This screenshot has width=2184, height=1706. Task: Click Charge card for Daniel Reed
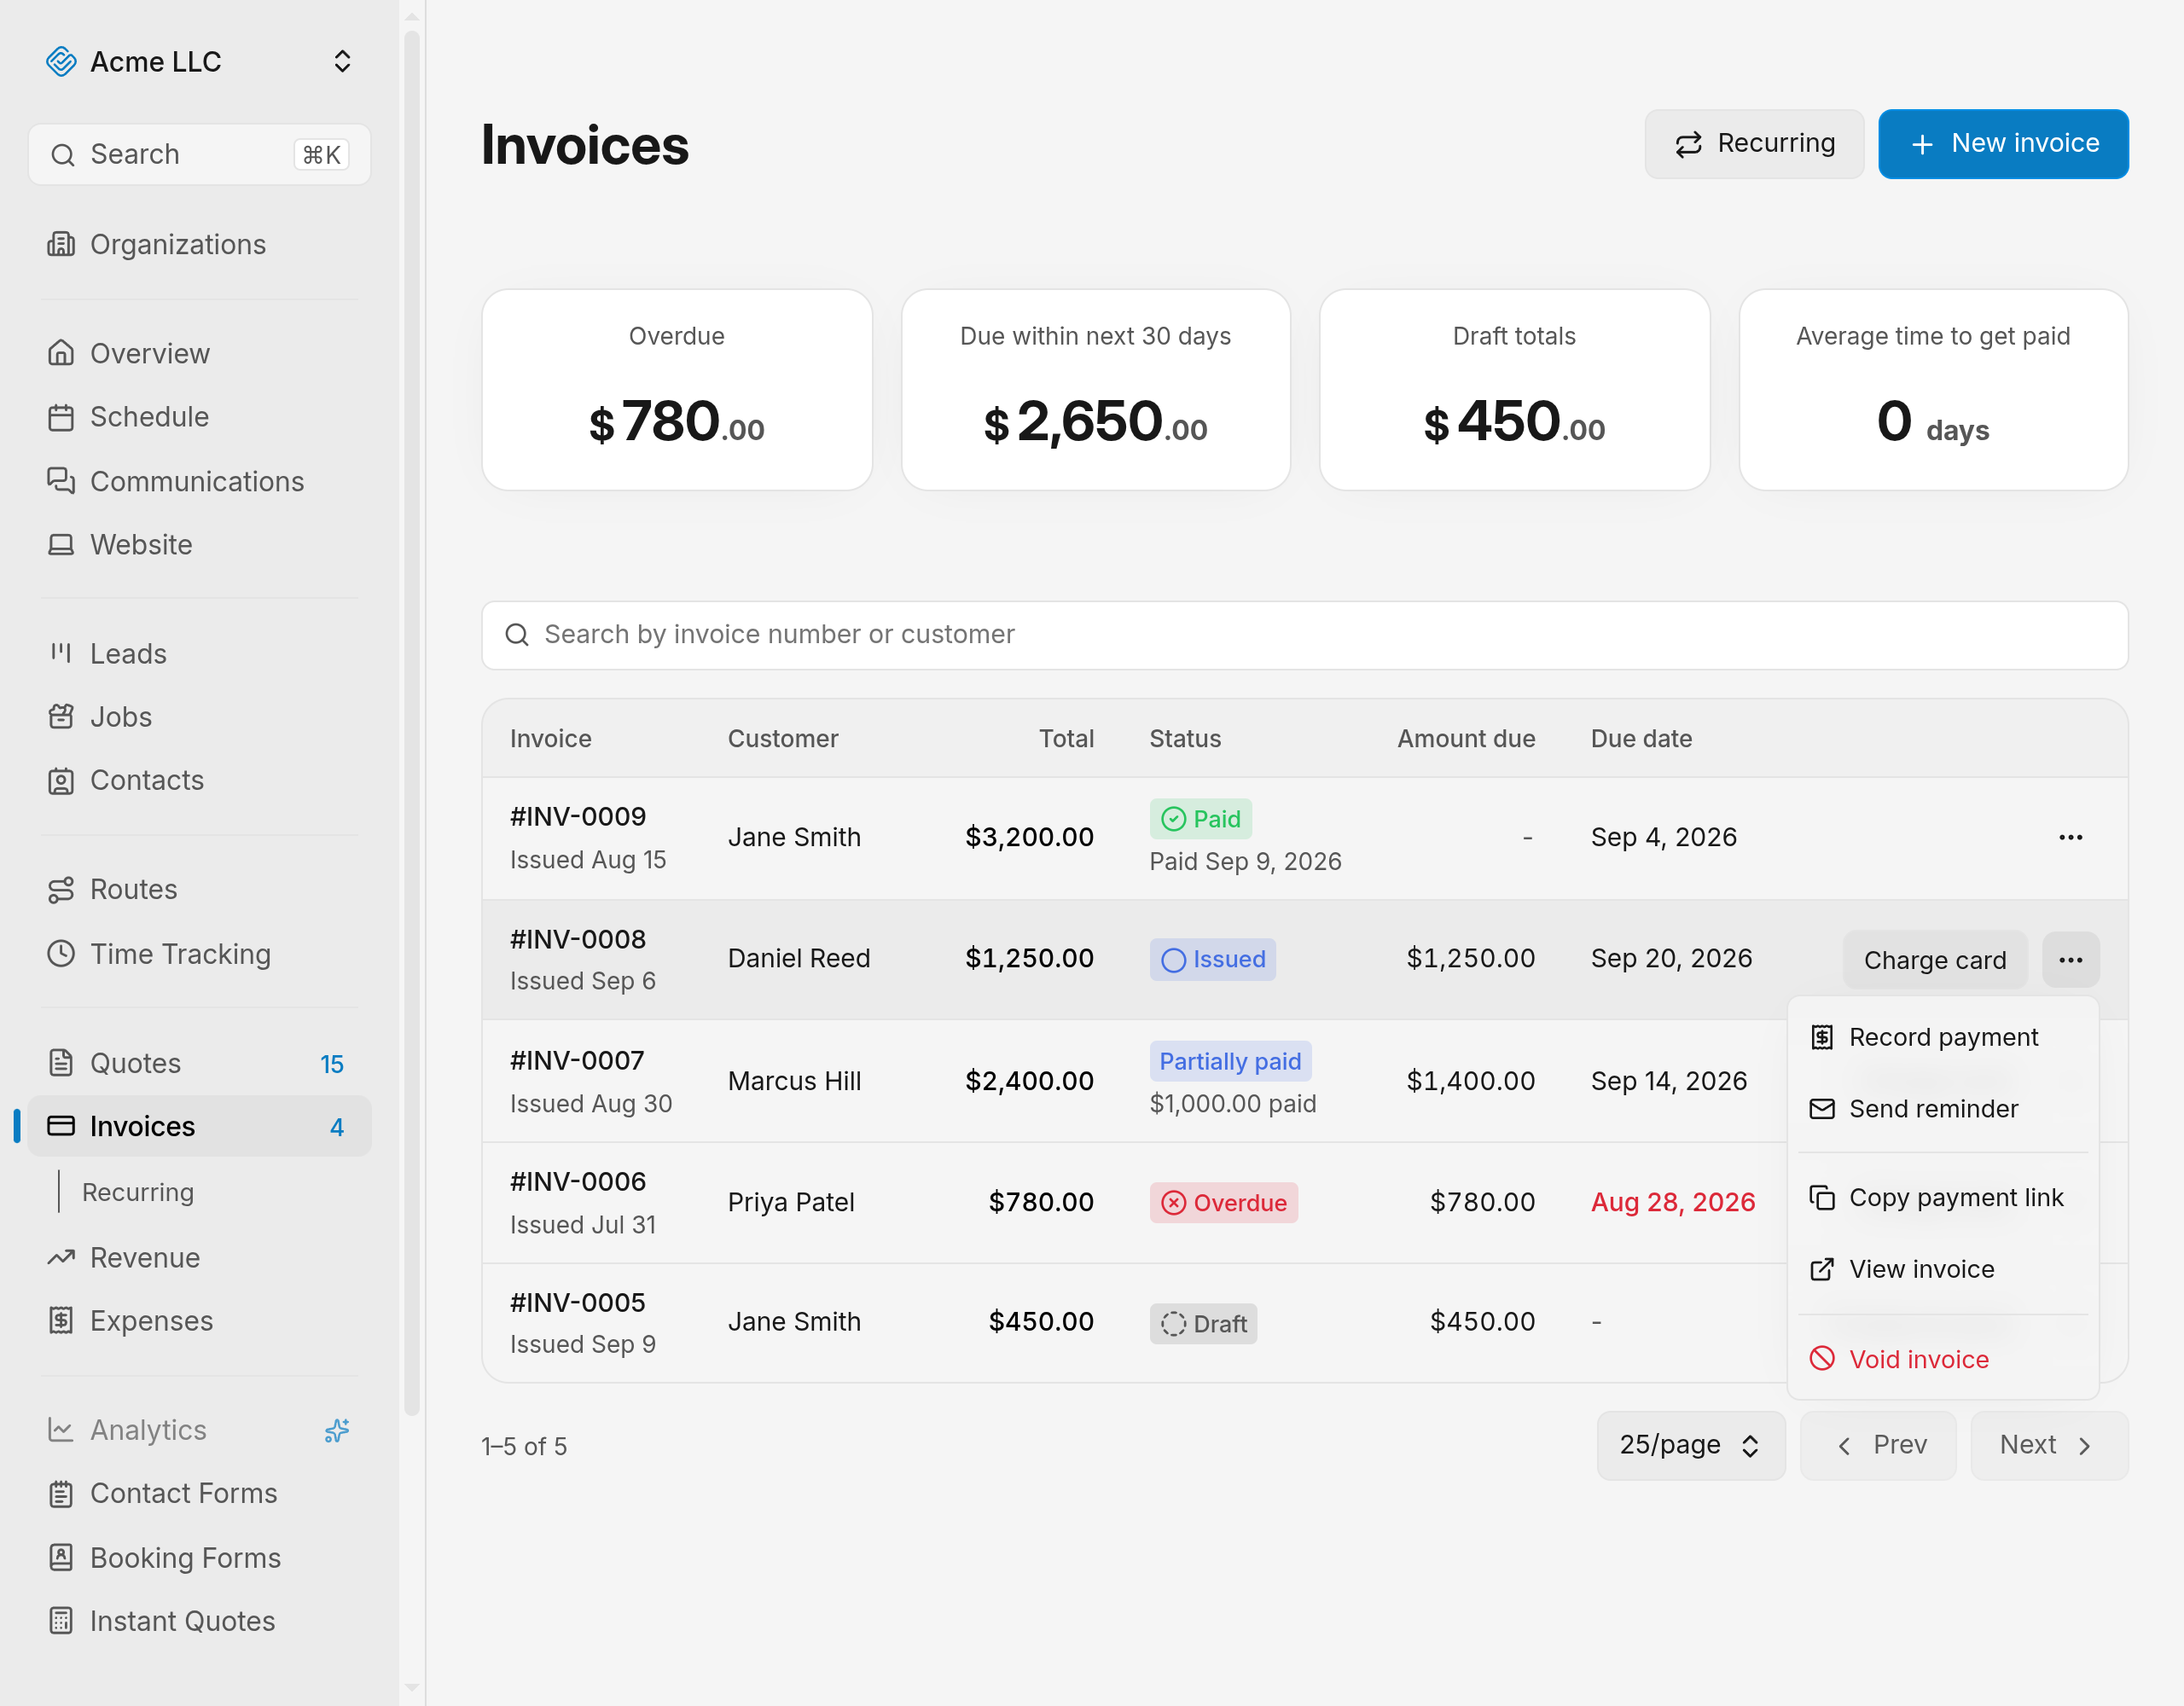(1934, 960)
